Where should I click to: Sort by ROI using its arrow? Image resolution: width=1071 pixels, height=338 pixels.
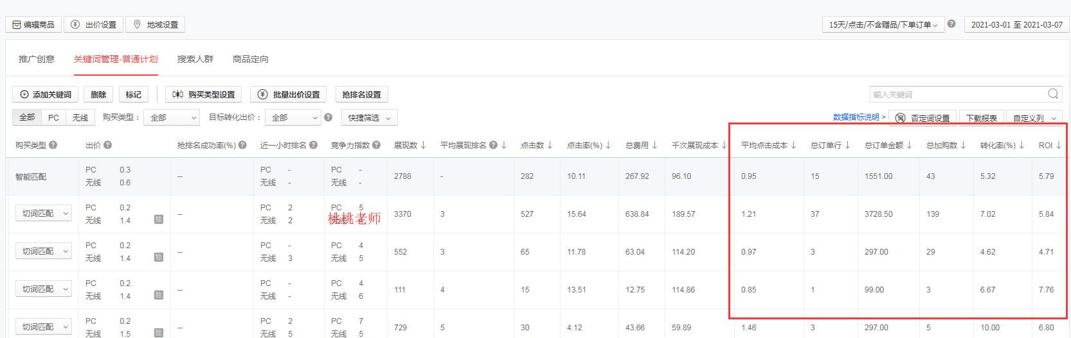[1059, 145]
